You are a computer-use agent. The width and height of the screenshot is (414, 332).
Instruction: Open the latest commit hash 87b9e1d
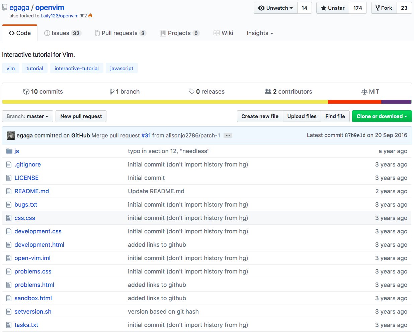click(355, 135)
